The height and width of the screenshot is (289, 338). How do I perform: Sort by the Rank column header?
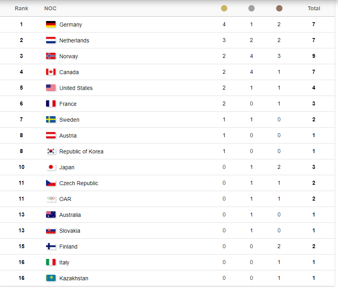pyautogui.click(x=21, y=8)
